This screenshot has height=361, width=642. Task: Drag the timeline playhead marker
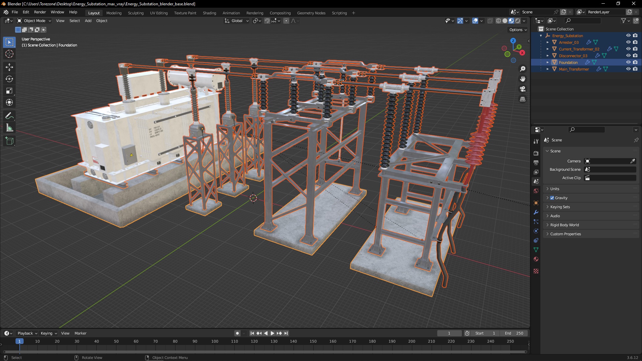pyautogui.click(x=19, y=341)
